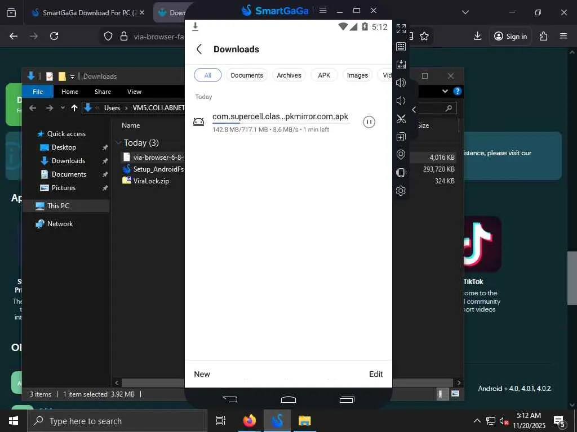Click the taskbar search box
Image resolution: width=577 pixels, height=432 pixels.
tap(117, 421)
